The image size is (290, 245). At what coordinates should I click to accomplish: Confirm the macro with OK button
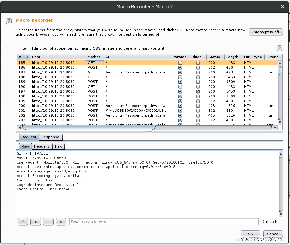click(250, 234)
